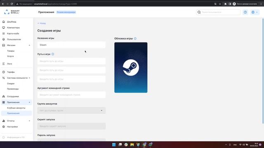Open the browser extensions puzzle icon
The width and height of the screenshot is (264, 148).
click(x=225, y=4)
